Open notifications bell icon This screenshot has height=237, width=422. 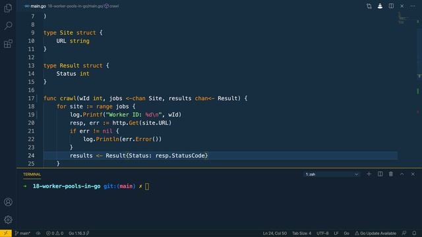coord(414,233)
